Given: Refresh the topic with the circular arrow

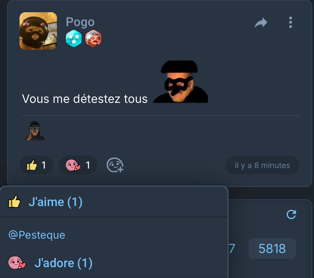Looking at the screenshot, I should 291,214.
